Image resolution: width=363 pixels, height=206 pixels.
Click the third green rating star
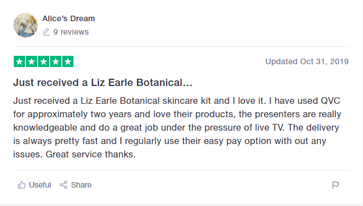[x=44, y=61]
